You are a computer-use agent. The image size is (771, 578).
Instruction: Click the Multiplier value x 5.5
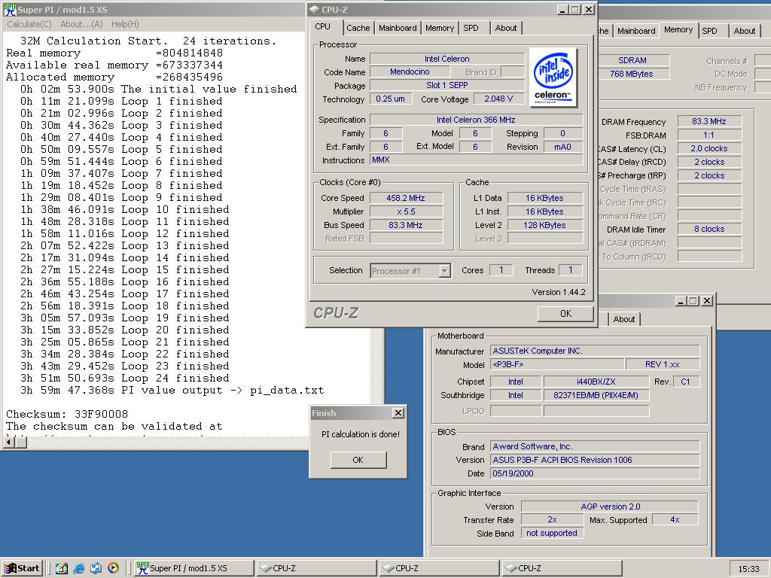(406, 211)
